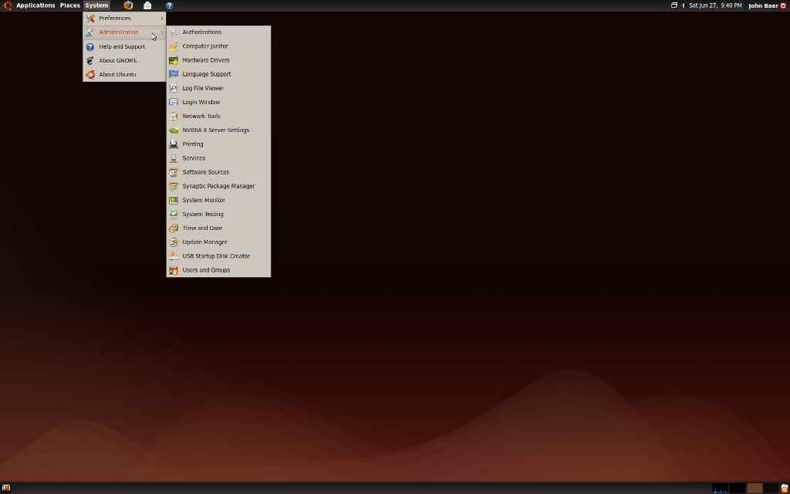Open Hardware Drivers

[218, 60]
